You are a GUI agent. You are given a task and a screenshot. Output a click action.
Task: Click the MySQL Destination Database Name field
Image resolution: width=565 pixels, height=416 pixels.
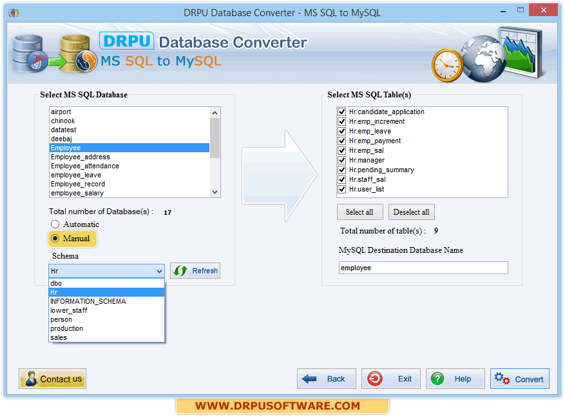423,268
